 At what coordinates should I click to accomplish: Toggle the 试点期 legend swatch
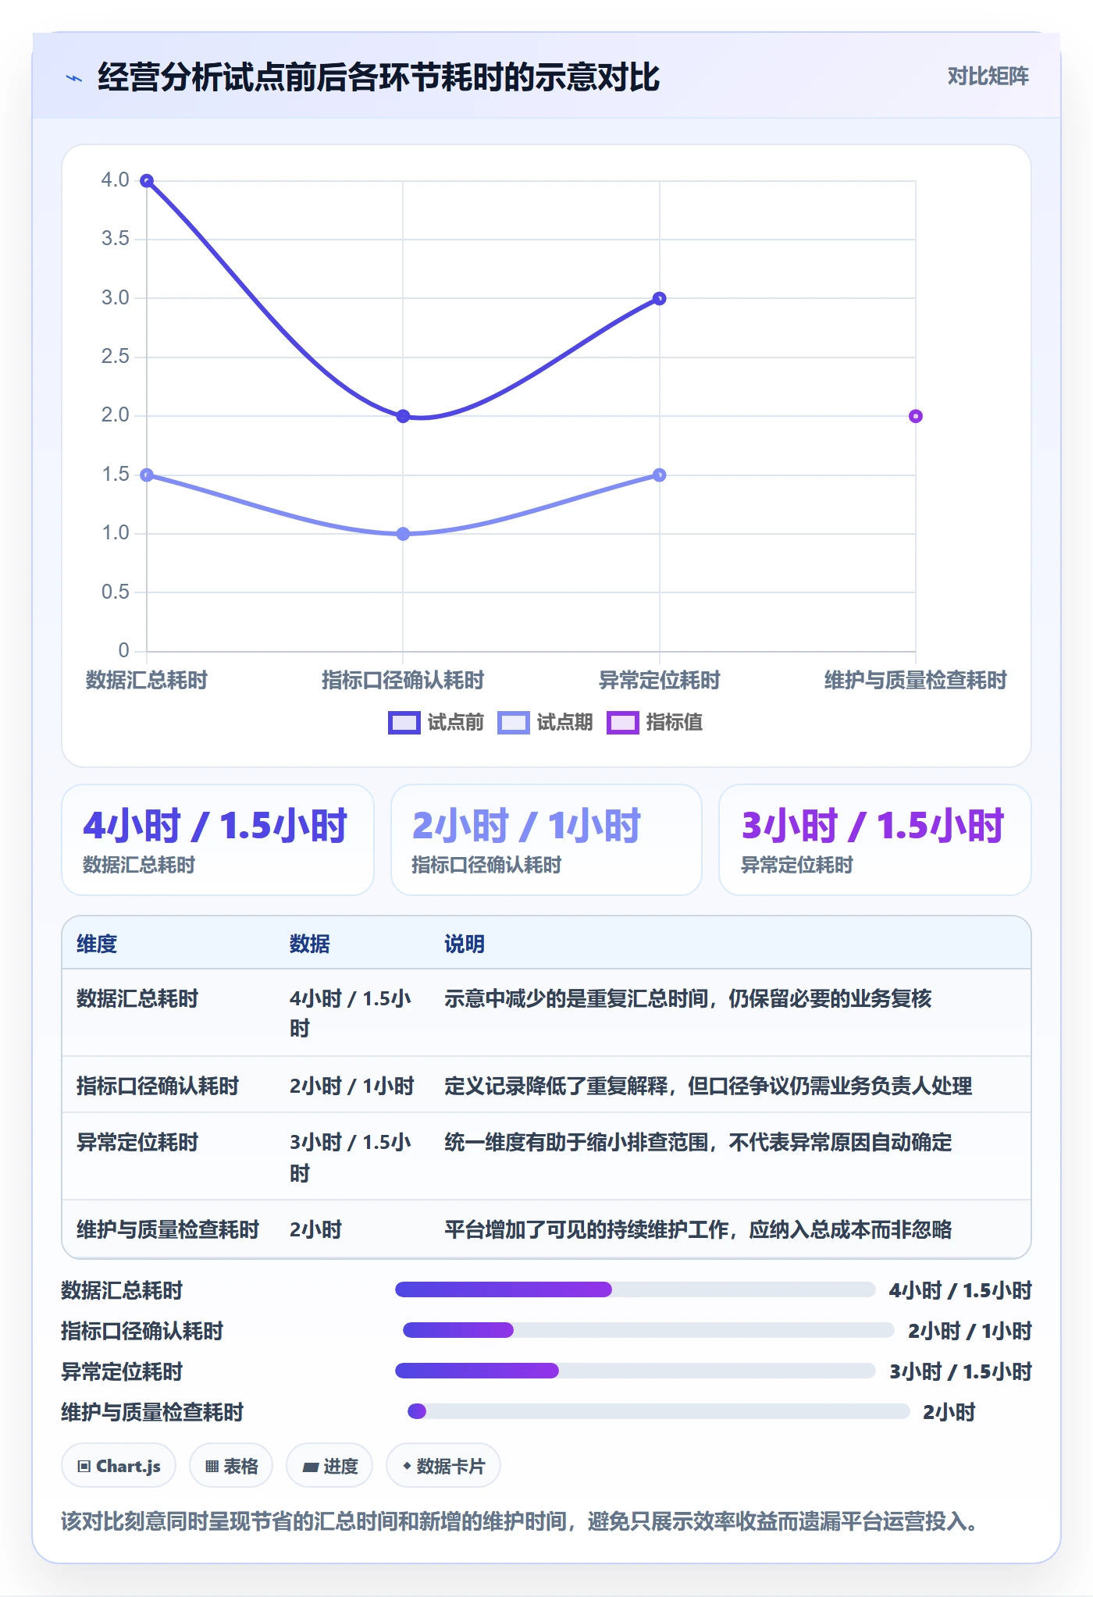click(513, 723)
